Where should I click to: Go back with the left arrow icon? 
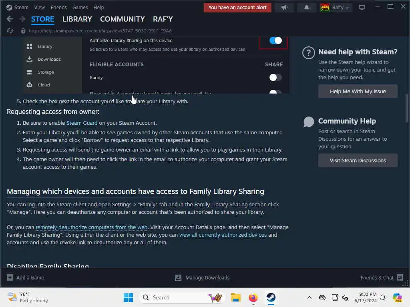tap(10, 19)
